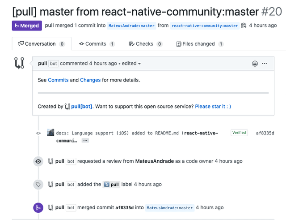Follow the Commits link in comment body

[x=58, y=80]
